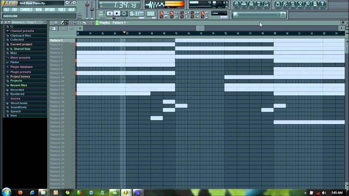Select Pattern 1 in the playlist
Screen dimensions: 349x196
pyautogui.click(x=56, y=40)
